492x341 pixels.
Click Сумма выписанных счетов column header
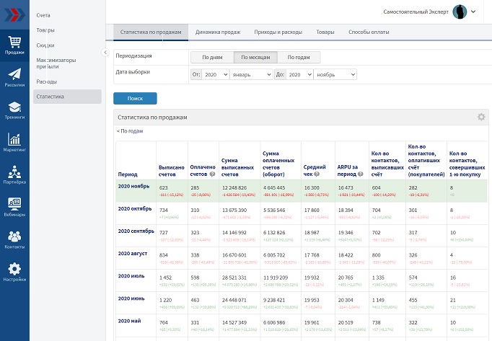[x=237, y=167]
